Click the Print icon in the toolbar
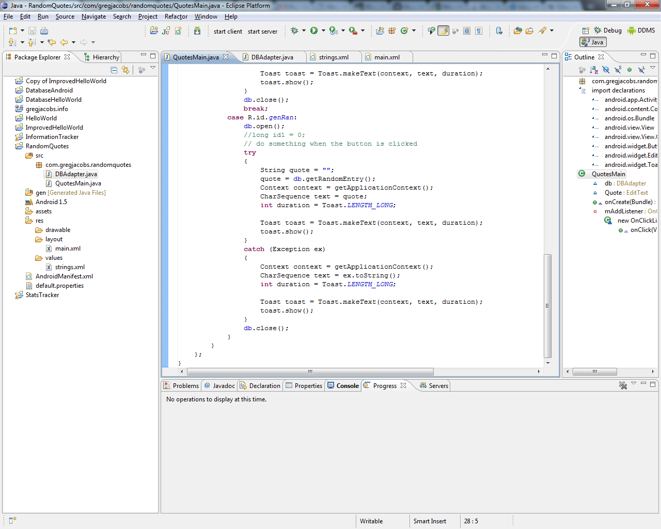Viewport: 661px width, 529px height. 44,30
